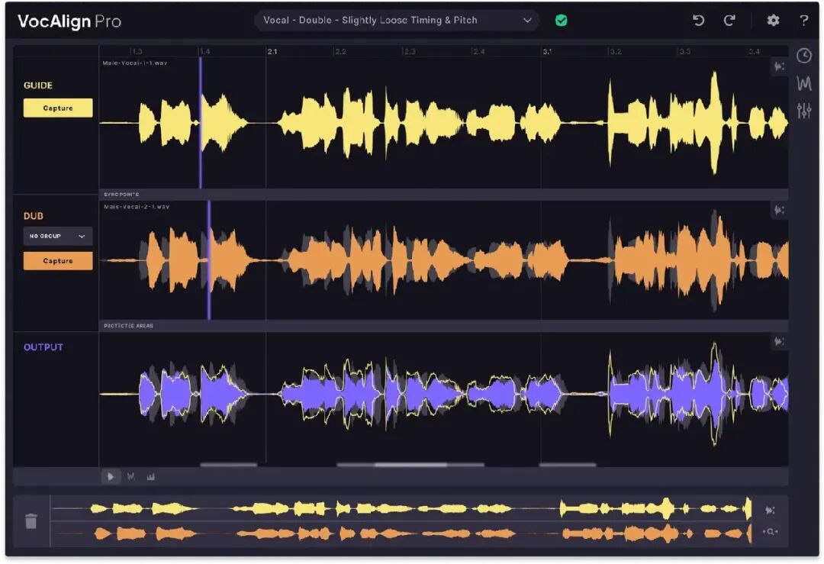The height and width of the screenshot is (564, 824).
Task: Undo the last action
Action: 698,21
